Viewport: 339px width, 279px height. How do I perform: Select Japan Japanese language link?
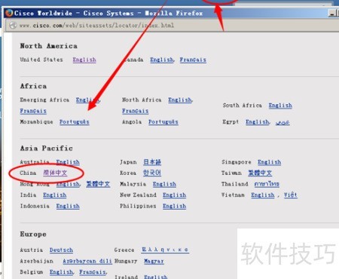click(x=152, y=162)
